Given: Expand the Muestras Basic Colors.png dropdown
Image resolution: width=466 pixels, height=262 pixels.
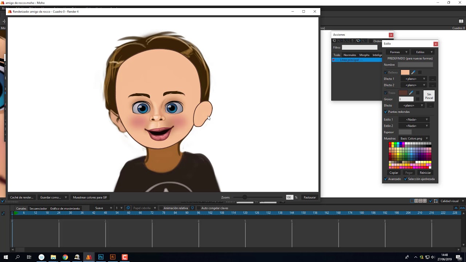Looking at the screenshot, I should [x=414, y=138].
